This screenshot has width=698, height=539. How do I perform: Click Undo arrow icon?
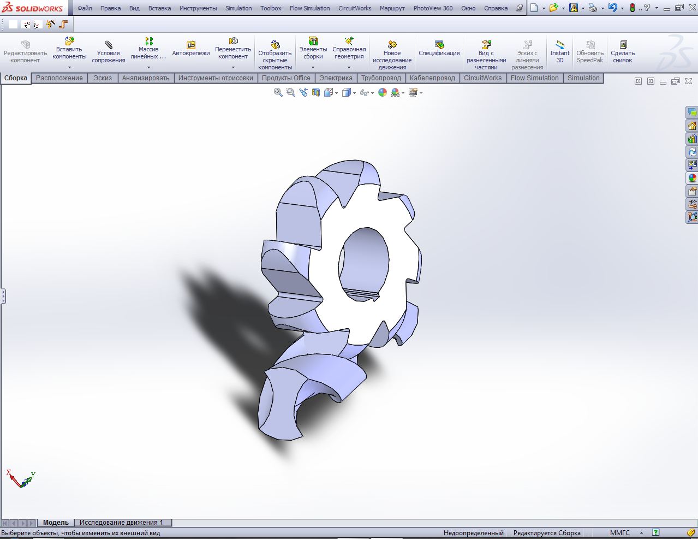point(612,8)
